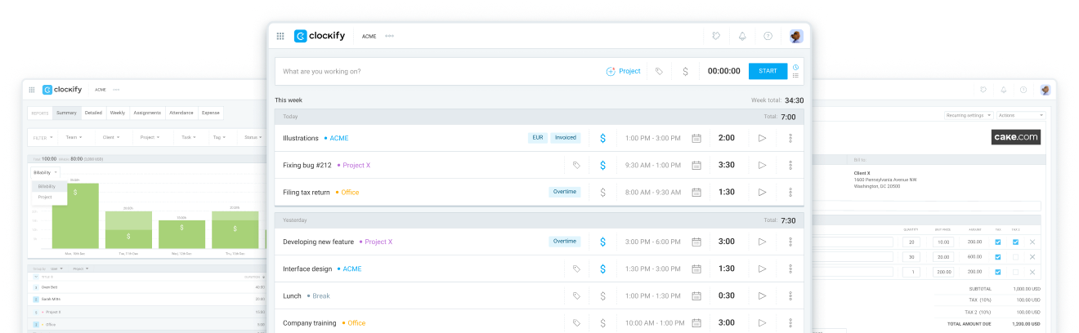This screenshot has width=1079, height=333.
Task: Click the Project X label on Fixing bug entry
Action: pos(356,165)
